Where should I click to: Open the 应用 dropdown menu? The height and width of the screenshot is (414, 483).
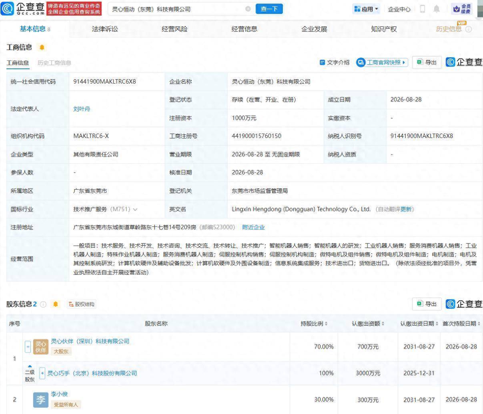pos(366,9)
